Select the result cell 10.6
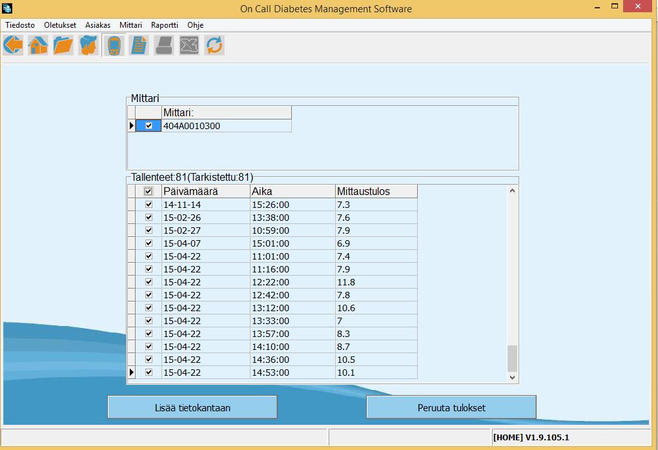The width and height of the screenshot is (658, 450). (x=376, y=307)
